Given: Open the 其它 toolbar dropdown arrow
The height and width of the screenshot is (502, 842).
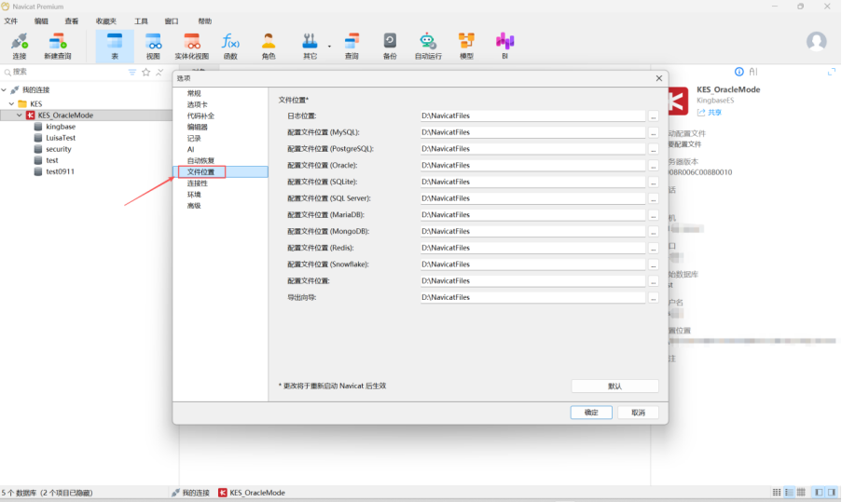Looking at the screenshot, I should pos(329,45).
